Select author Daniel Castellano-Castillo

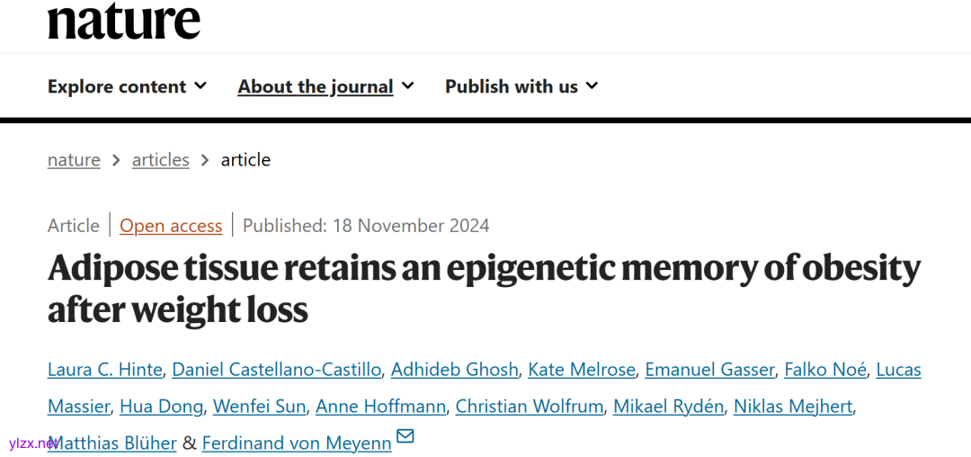[277, 369]
